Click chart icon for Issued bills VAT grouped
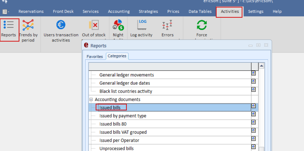304x151 pixels. (254, 130)
